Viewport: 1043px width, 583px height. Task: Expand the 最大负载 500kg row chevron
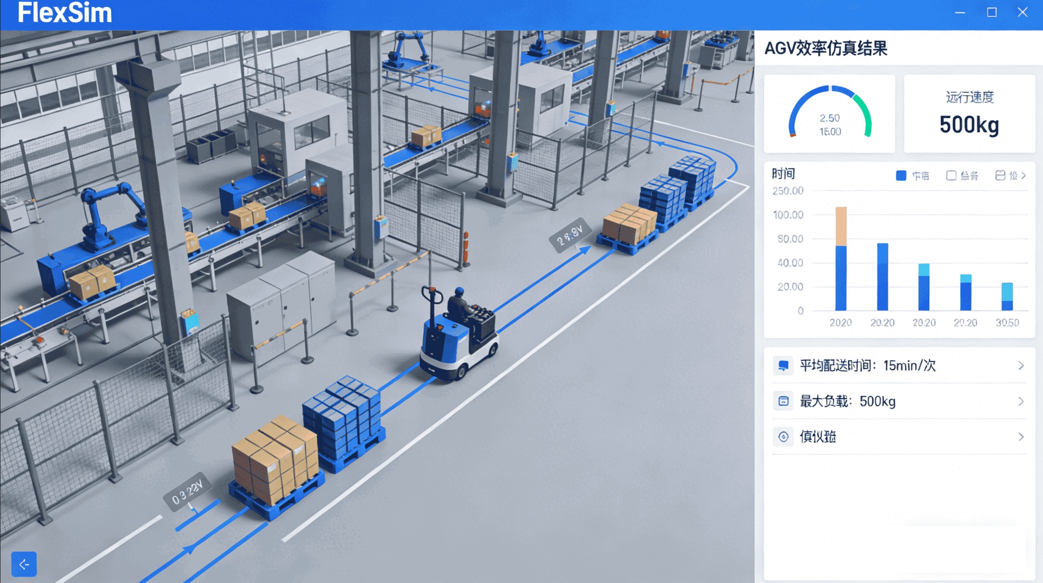pyautogui.click(x=1021, y=401)
